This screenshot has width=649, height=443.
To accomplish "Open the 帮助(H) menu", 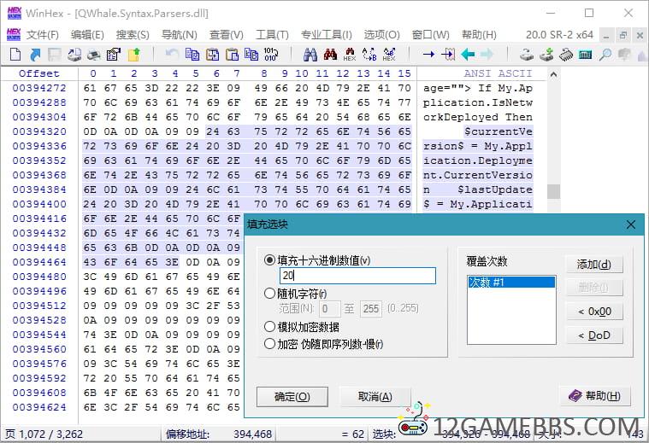I will (479, 35).
